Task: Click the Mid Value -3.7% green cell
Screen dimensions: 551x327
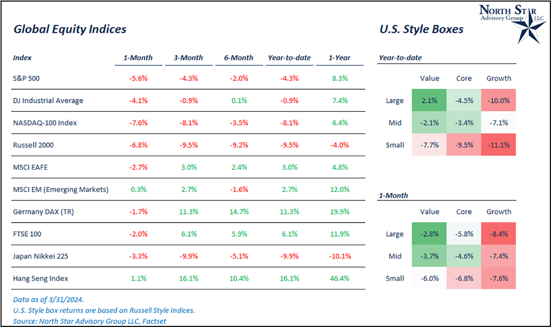Action: (x=430, y=256)
